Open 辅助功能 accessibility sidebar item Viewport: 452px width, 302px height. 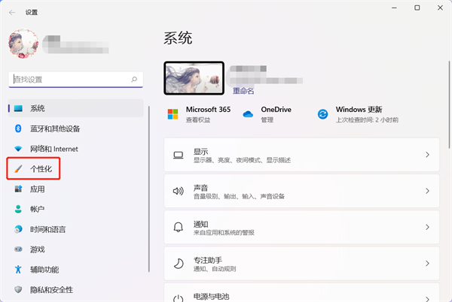pyautogui.click(x=44, y=269)
